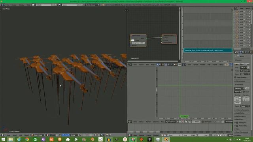Open the node editor View menu
The height and width of the screenshot is (142, 253).
pos(135,65)
